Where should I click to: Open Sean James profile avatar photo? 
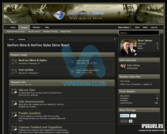pyautogui.click(x=128, y=47)
